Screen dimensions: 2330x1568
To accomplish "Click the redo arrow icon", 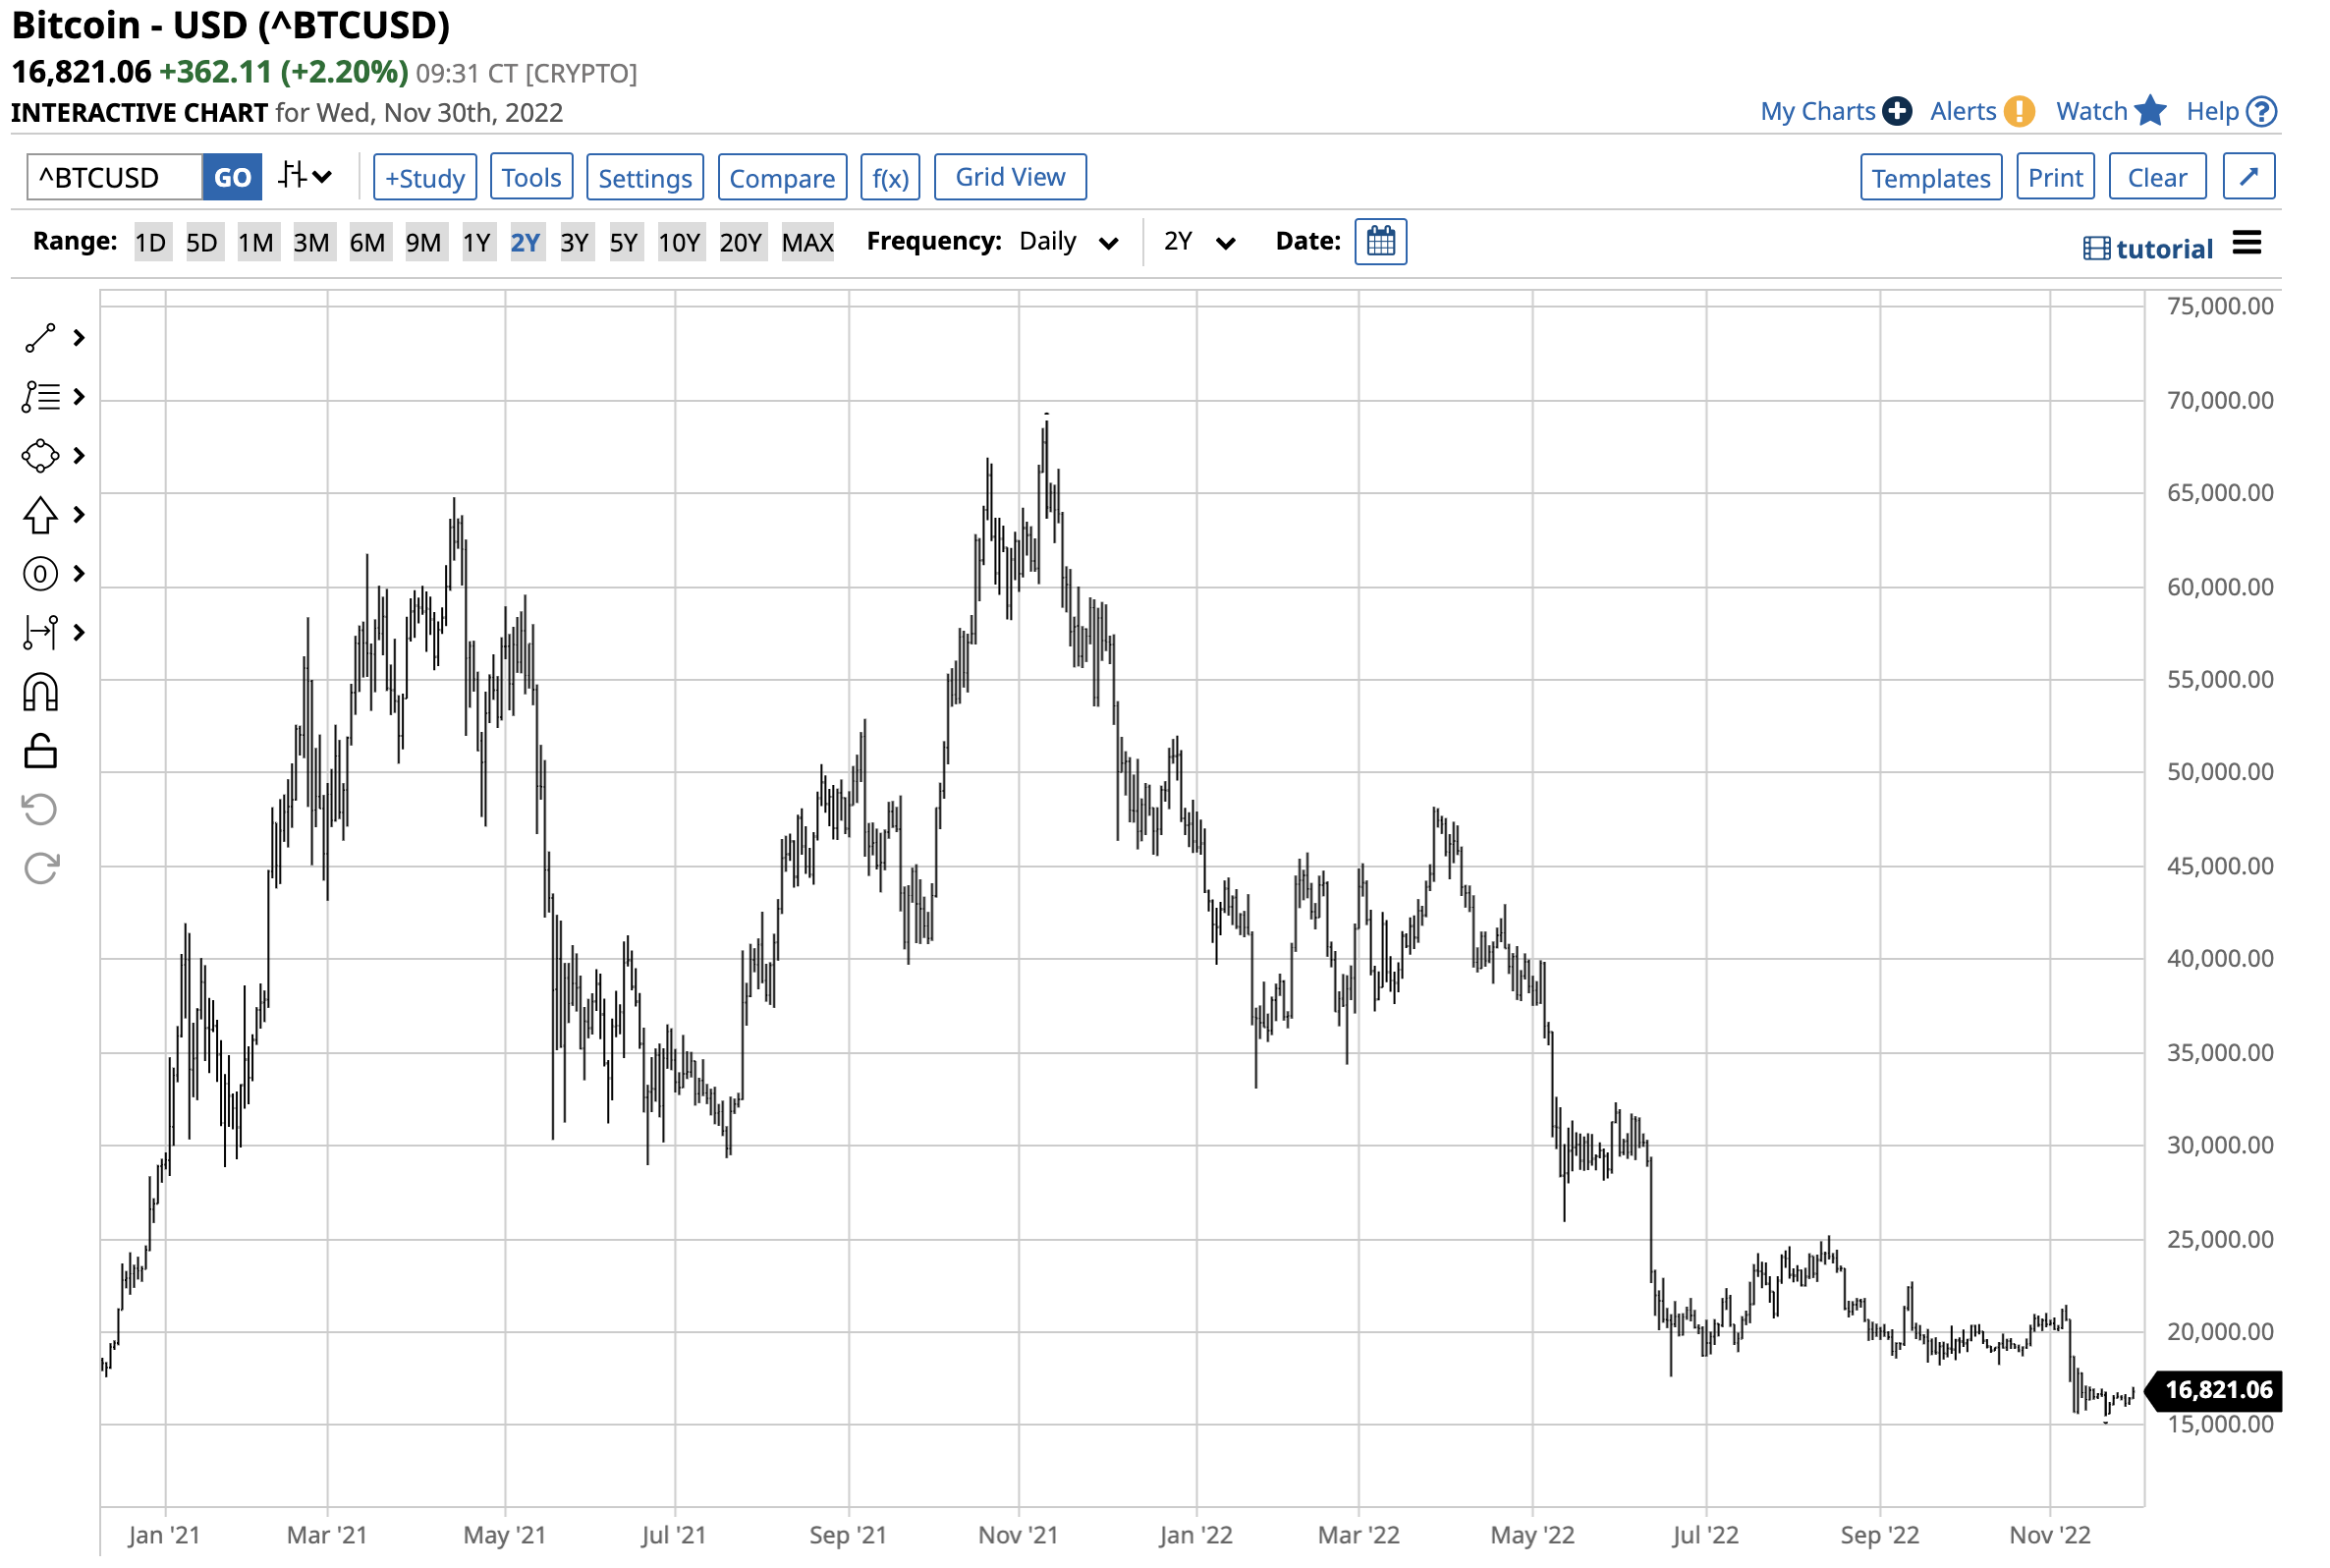I will click(x=40, y=869).
